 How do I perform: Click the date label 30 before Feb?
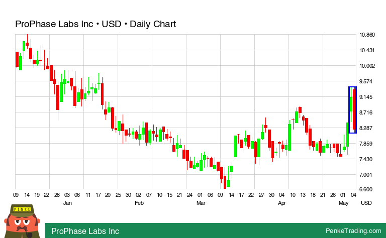pyautogui.click(x=128, y=195)
